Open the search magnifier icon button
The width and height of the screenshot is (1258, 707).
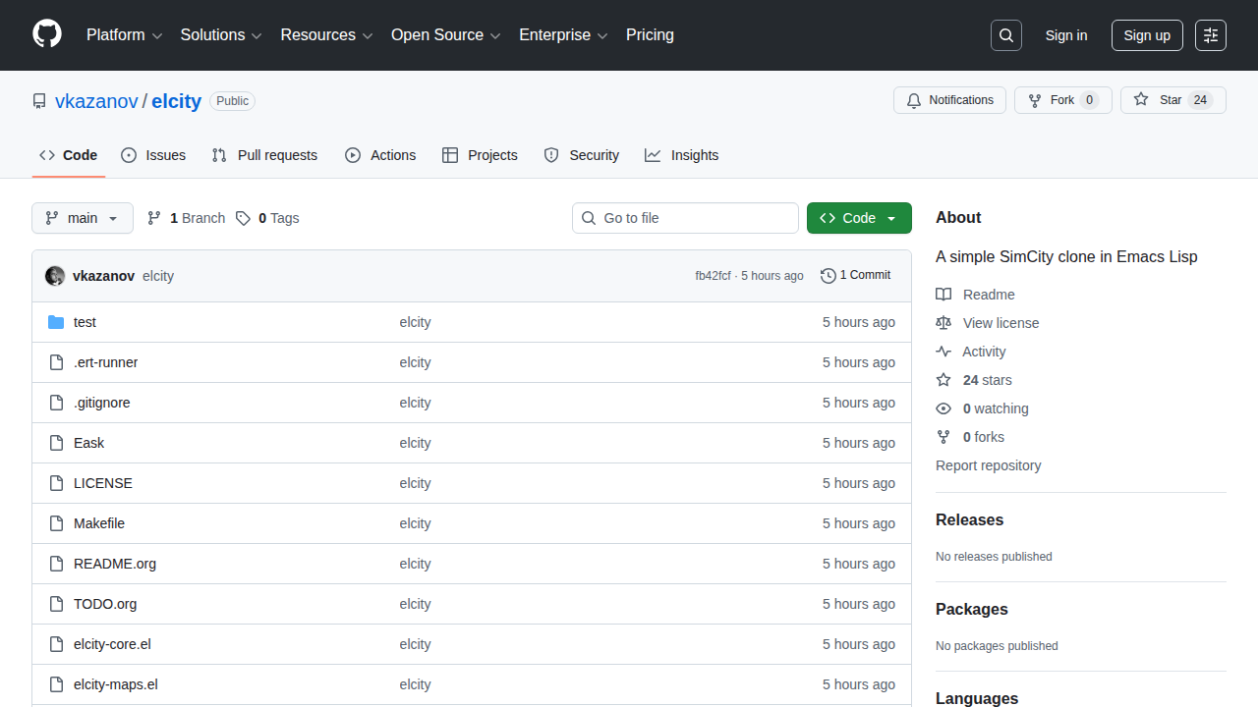1006,35
